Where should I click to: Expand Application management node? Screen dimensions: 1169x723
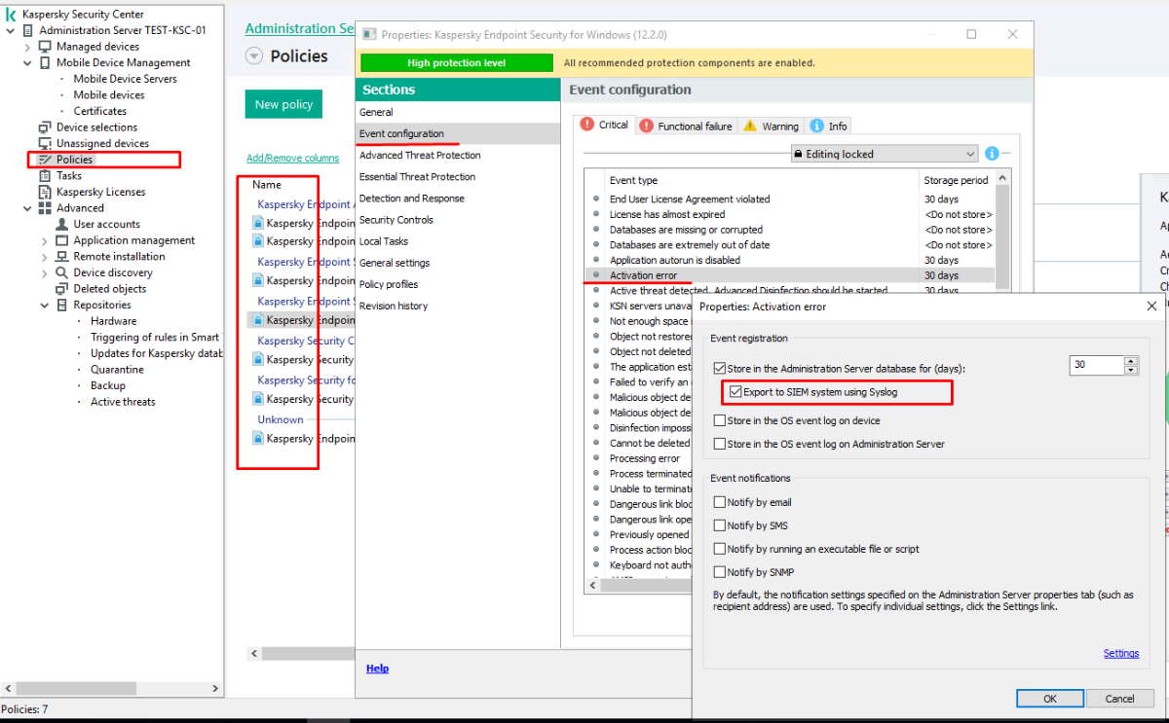(45, 240)
